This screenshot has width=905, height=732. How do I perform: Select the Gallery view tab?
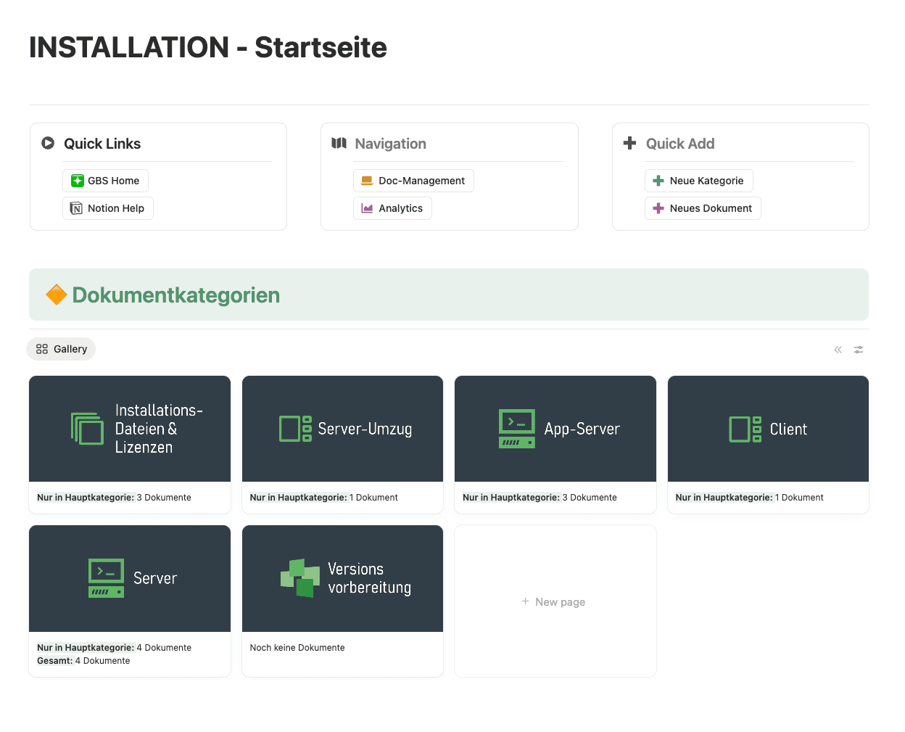point(62,349)
